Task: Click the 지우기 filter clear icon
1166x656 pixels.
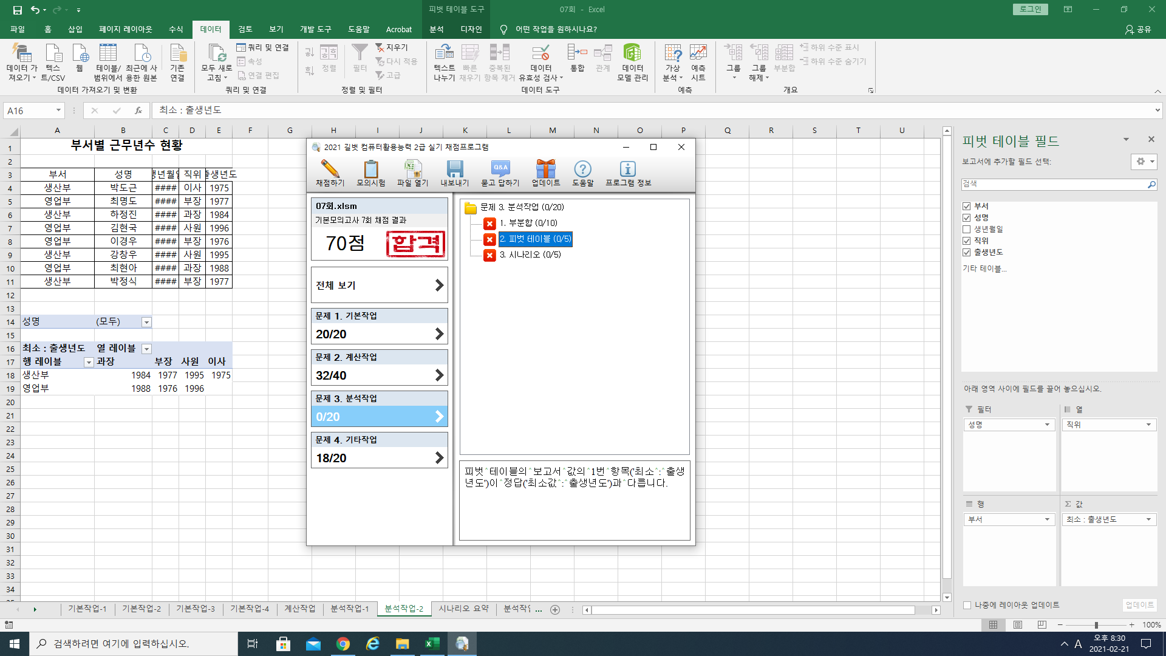Action: [x=392, y=47]
